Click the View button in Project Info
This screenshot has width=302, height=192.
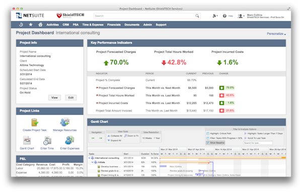pyautogui.click(x=54, y=98)
